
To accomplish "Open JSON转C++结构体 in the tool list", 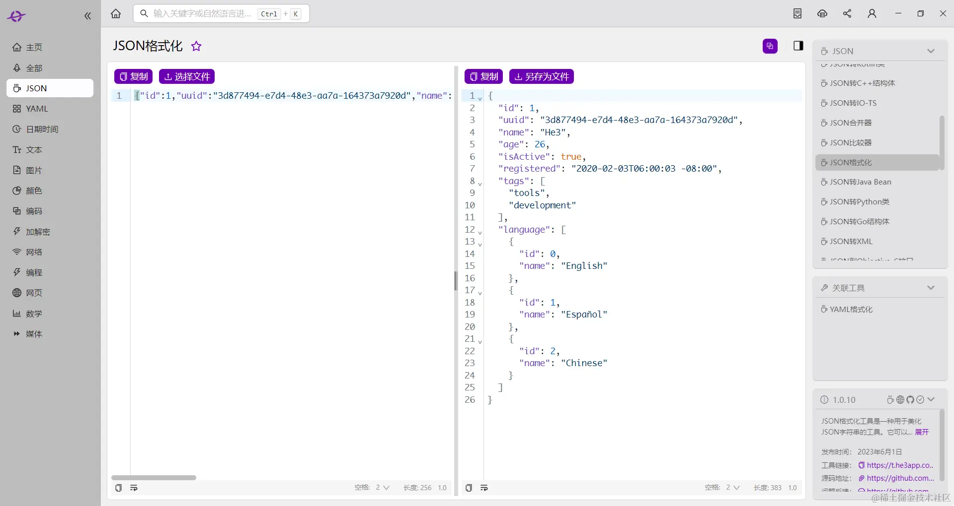I will [x=877, y=83].
